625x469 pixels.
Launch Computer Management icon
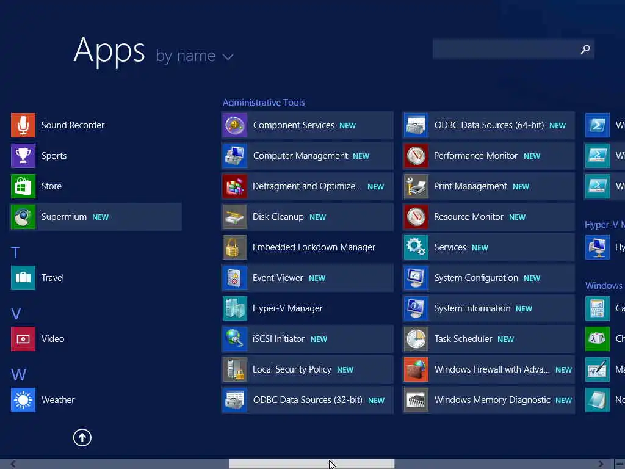tap(235, 156)
